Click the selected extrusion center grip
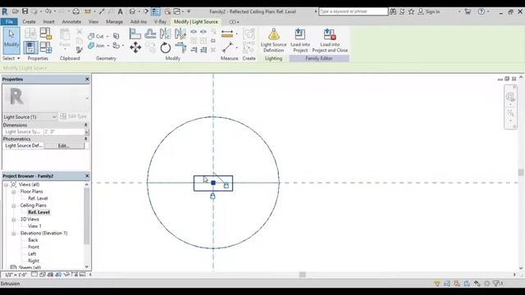 (x=213, y=183)
